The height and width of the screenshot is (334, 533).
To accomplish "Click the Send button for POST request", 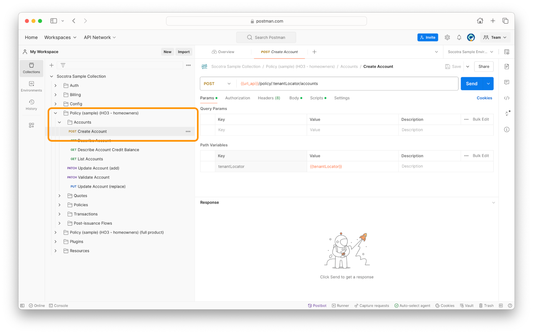I will point(472,84).
